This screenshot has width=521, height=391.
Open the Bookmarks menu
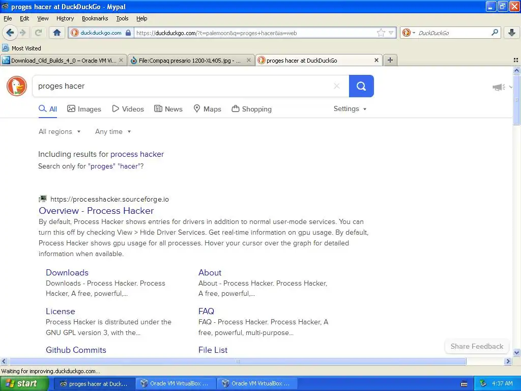point(95,18)
